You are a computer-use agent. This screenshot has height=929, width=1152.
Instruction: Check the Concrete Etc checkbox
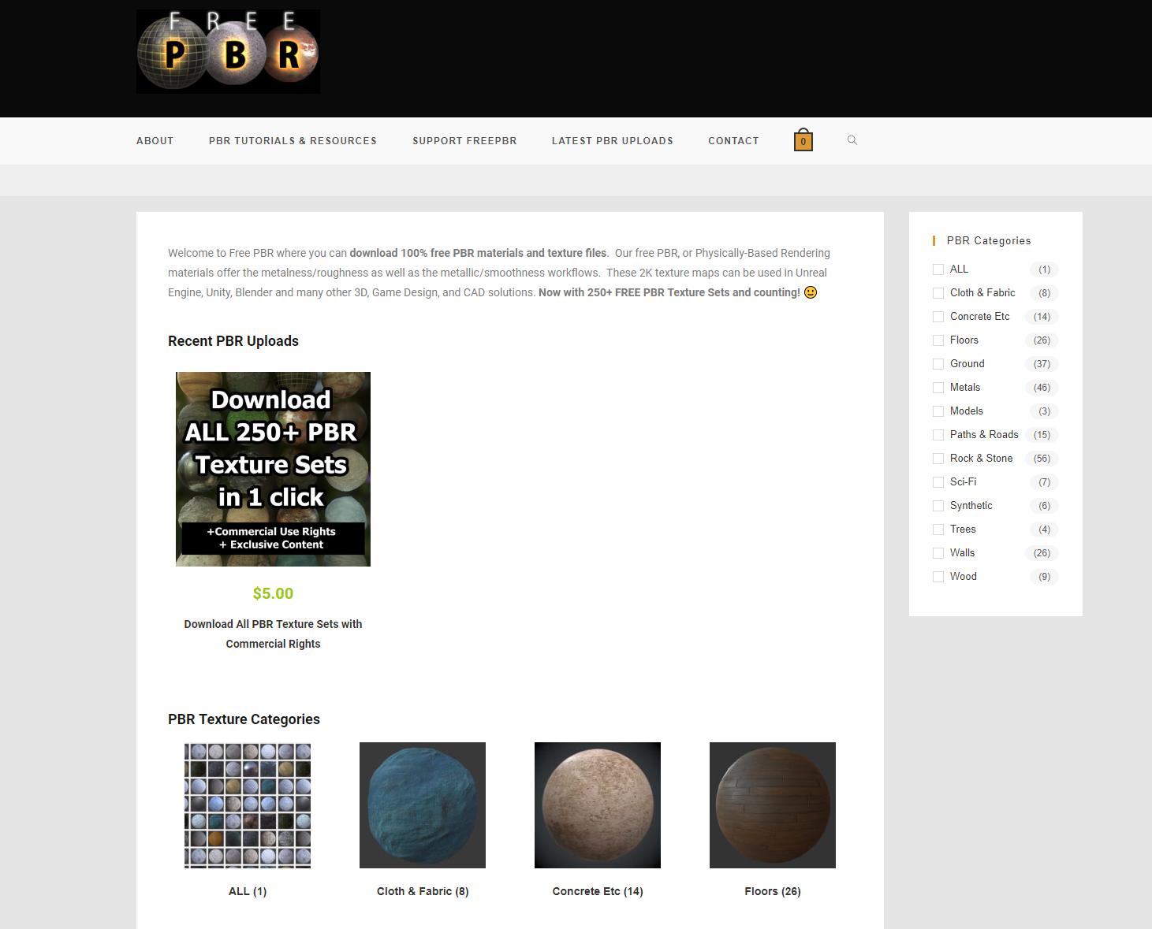pyautogui.click(x=938, y=317)
